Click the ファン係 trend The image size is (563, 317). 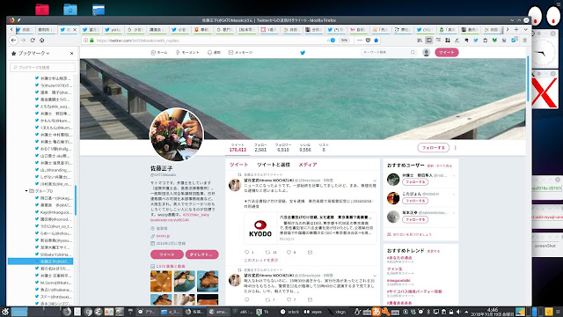tap(394, 269)
